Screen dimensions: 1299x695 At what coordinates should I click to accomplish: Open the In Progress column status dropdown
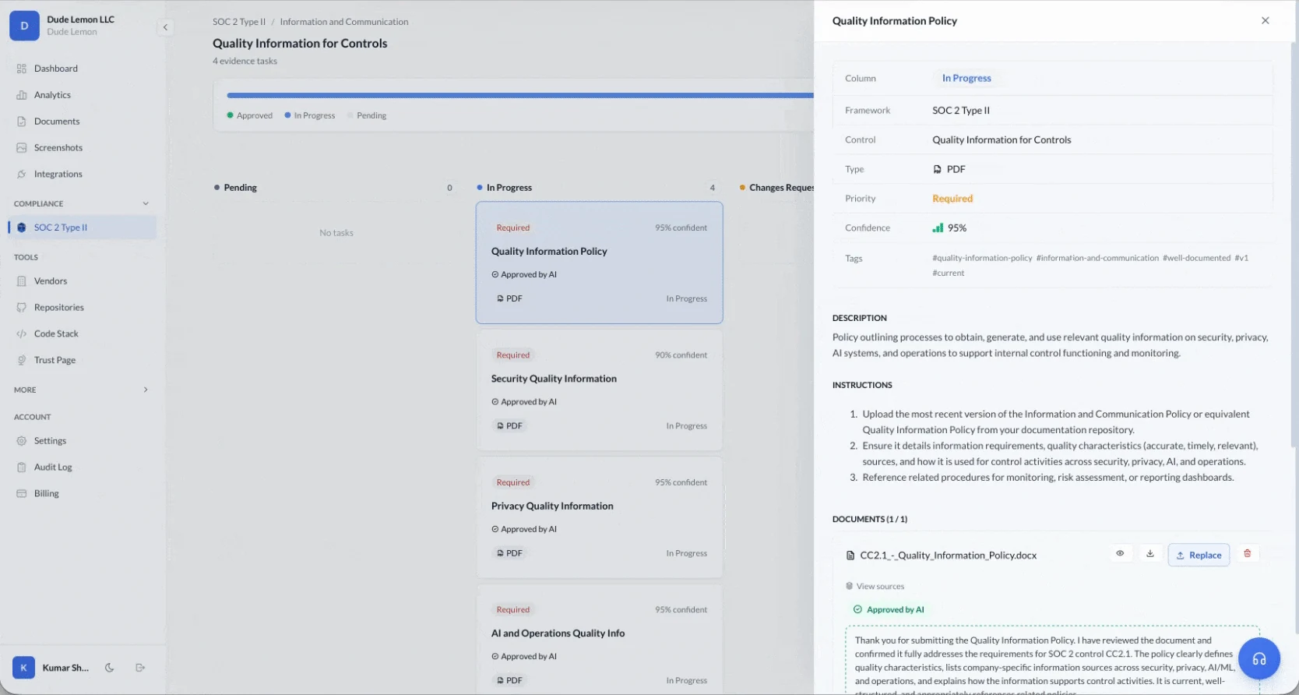tap(966, 79)
